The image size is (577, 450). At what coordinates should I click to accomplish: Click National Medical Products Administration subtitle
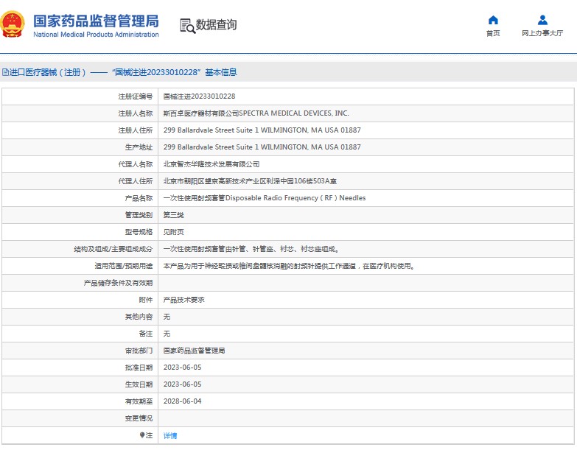(96, 35)
